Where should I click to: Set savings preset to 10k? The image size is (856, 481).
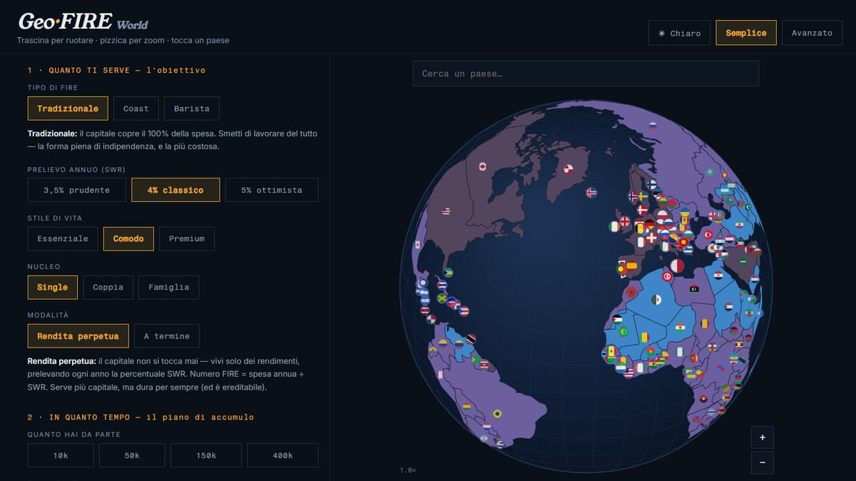point(61,455)
